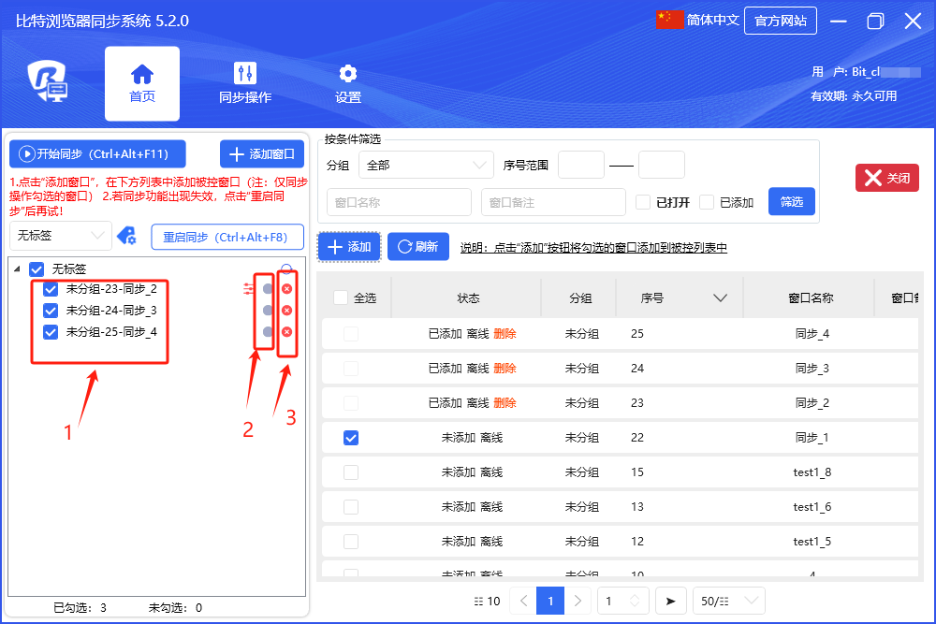Click red remove icon for 未分组-25-同步_4
Viewport: 936px width, 624px height.
pyautogui.click(x=287, y=332)
